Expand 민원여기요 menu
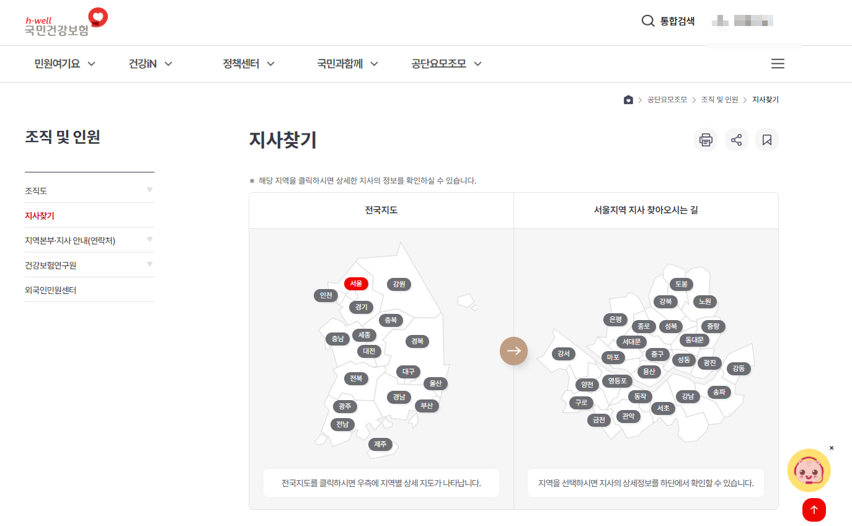852x526 pixels. click(x=64, y=63)
